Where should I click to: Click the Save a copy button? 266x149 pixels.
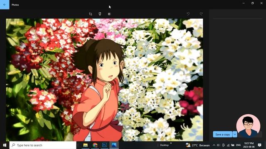pos(223,135)
